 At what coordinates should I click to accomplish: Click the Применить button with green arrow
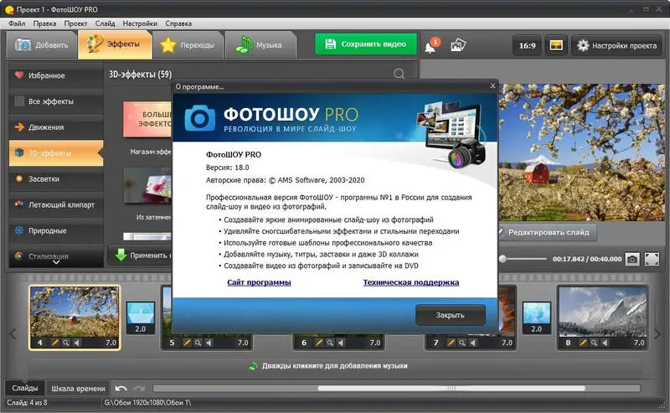coord(140,256)
